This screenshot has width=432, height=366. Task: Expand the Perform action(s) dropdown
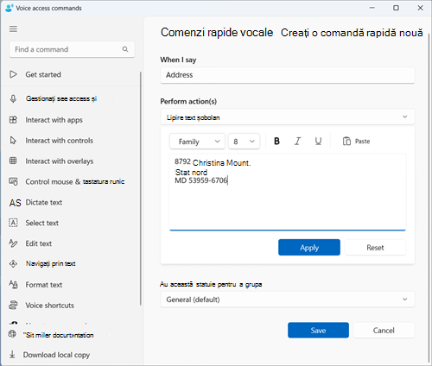[288, 117]
